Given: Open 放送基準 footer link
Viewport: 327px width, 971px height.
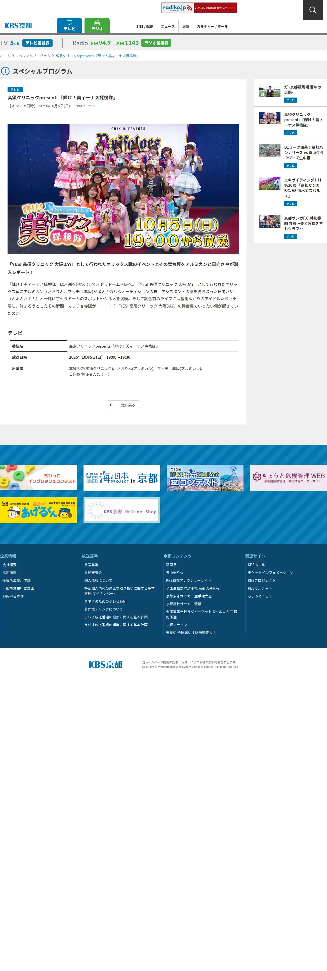Looking at the screenshot, I should 91,565.
